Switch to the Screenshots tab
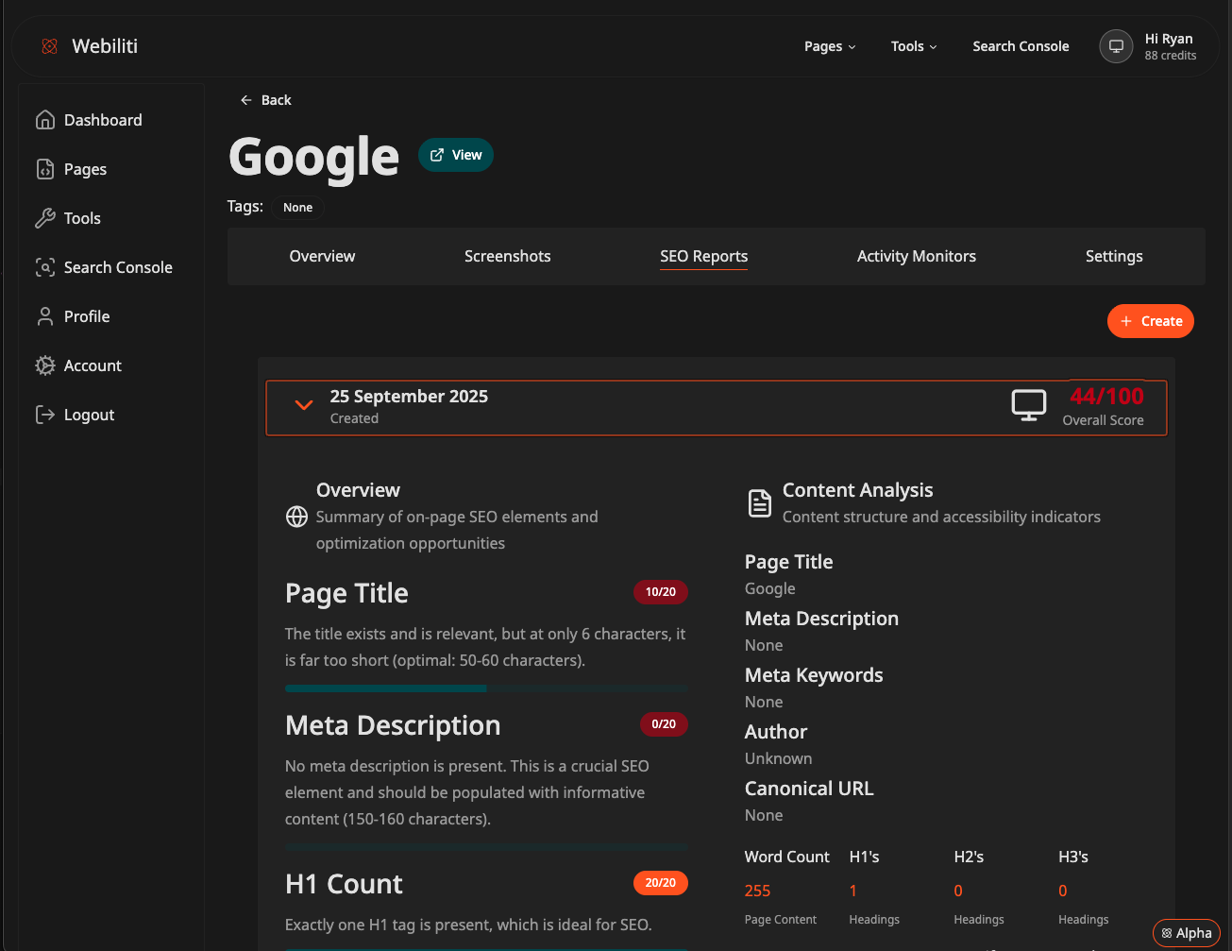The image size is (1232, 951). (507, 256)
